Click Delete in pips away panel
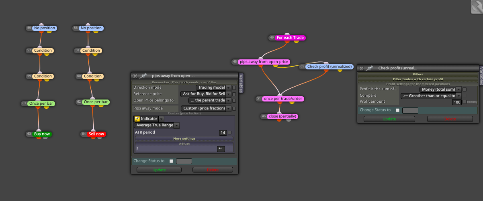The height and width of the screenshot is (201, 483). 213,170
